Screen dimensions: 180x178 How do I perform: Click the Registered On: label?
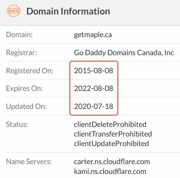(30, 71)
